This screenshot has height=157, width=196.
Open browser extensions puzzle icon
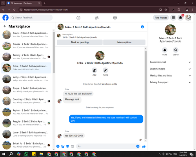click(179, 10)
